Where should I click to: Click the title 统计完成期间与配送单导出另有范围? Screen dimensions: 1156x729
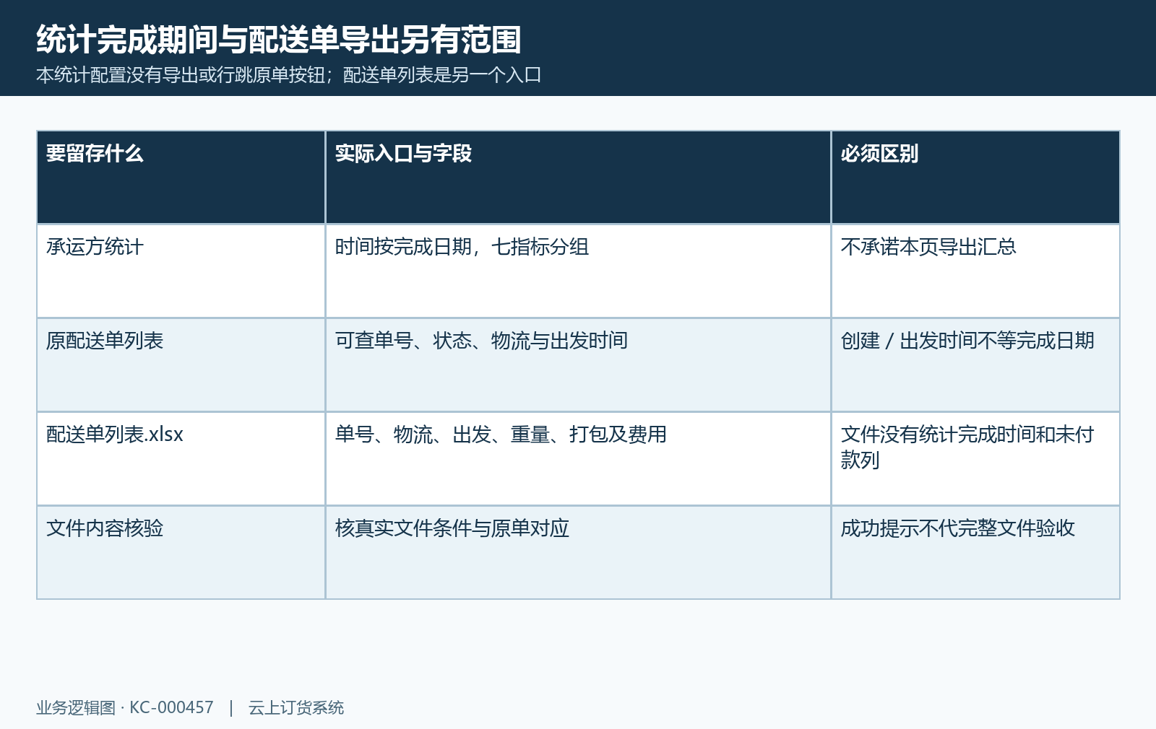(x=279, y=39)
